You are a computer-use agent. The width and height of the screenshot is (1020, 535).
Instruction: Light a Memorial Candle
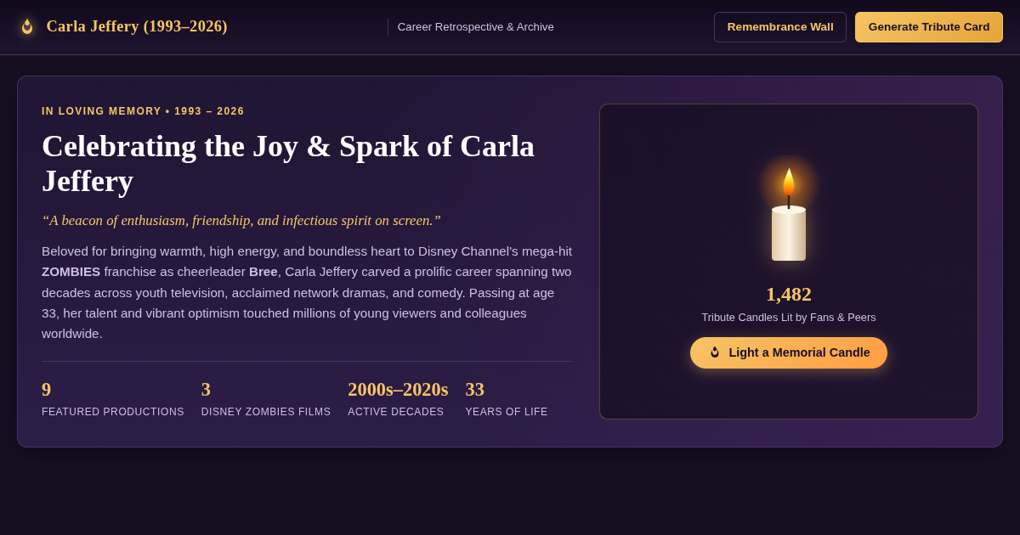coord(789,352)
